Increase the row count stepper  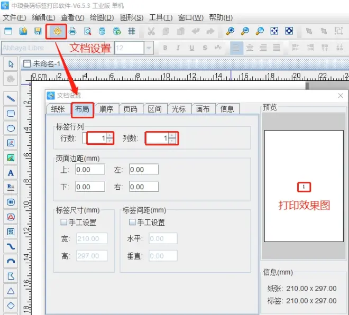[x=109, y=135]
